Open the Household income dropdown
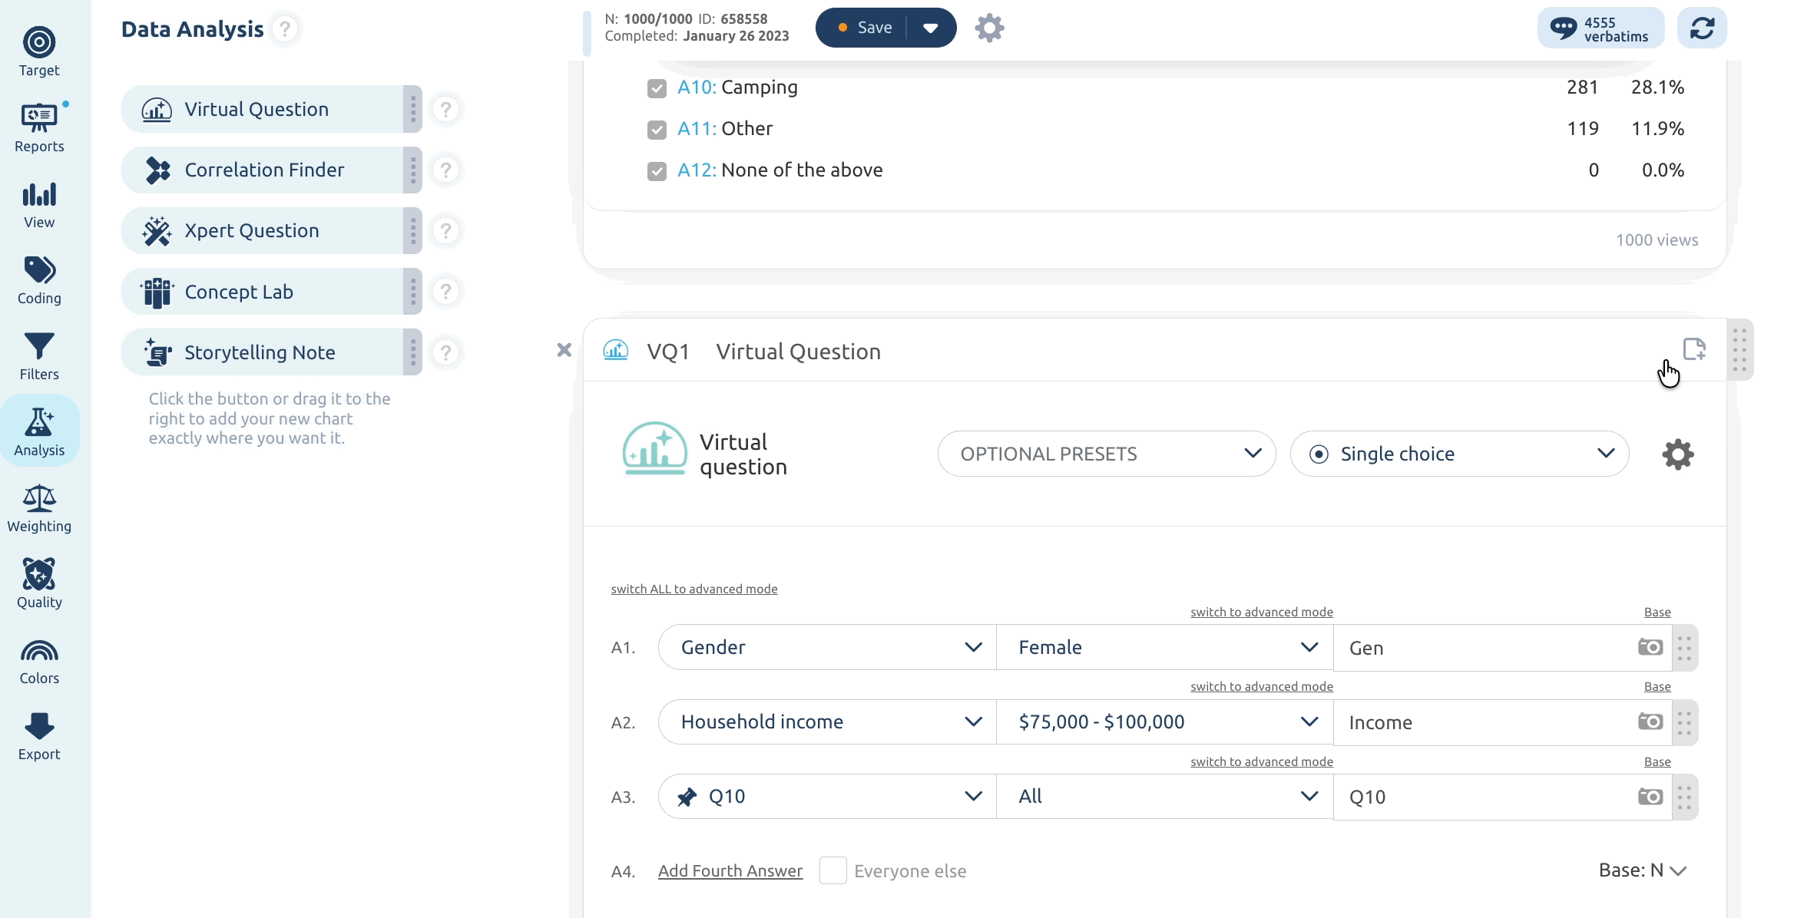 click(x=827, y=722)
